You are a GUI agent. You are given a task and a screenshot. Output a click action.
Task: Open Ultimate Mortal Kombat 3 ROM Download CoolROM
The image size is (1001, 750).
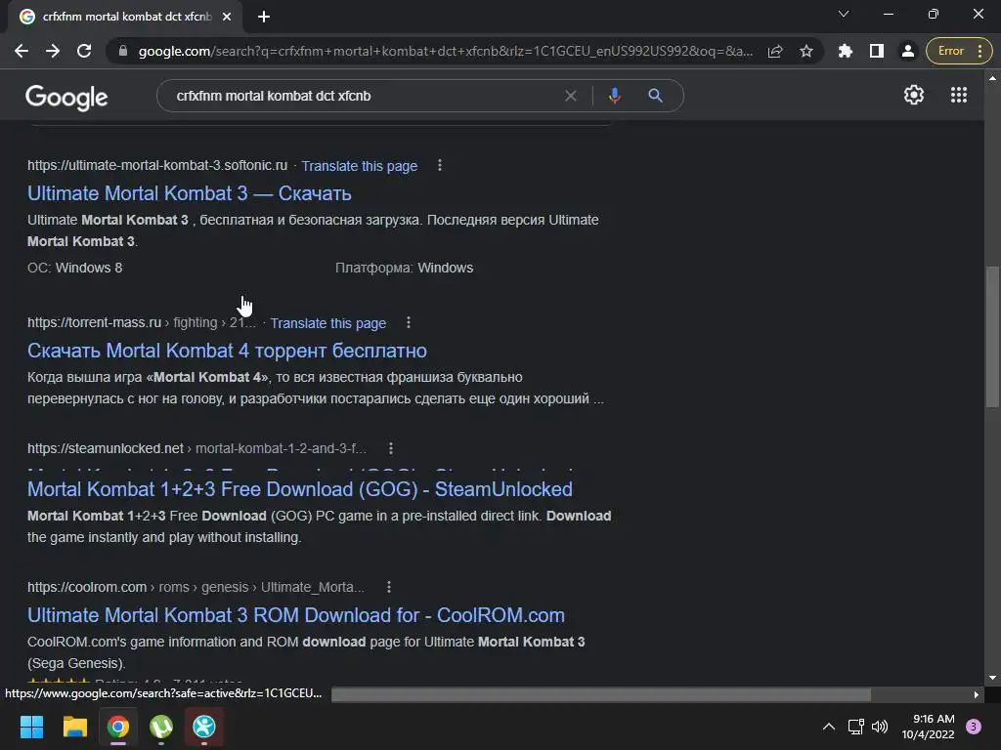(296, 615)
